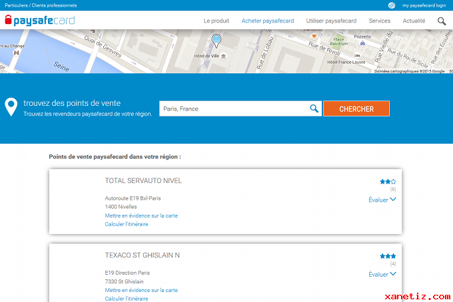The image size is (453, 302).
Task: Click the address text 7330 St Ghislain
Action: [x=124, y=281]
